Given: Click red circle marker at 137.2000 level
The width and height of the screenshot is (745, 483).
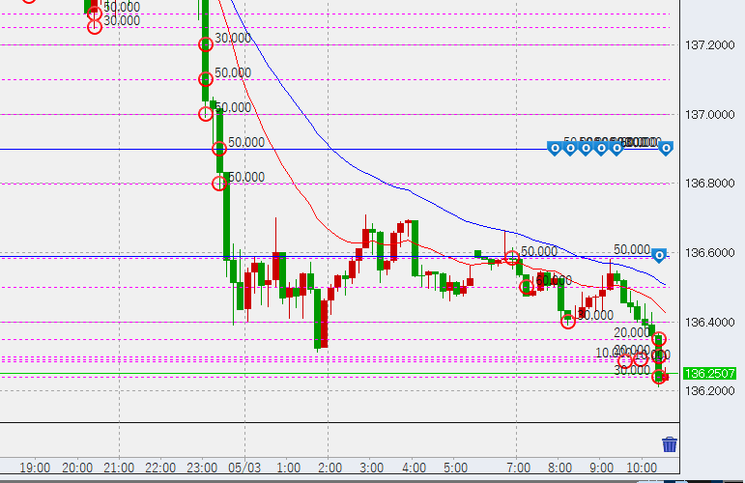Looking at the screenshot, I should click(205, 44).
